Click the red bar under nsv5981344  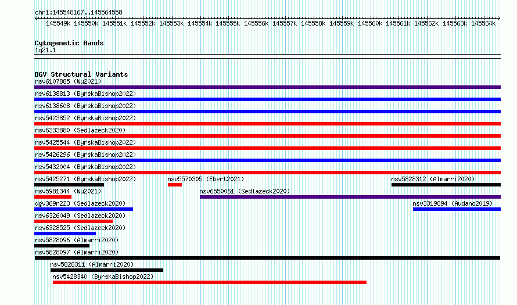click(53, 197)
